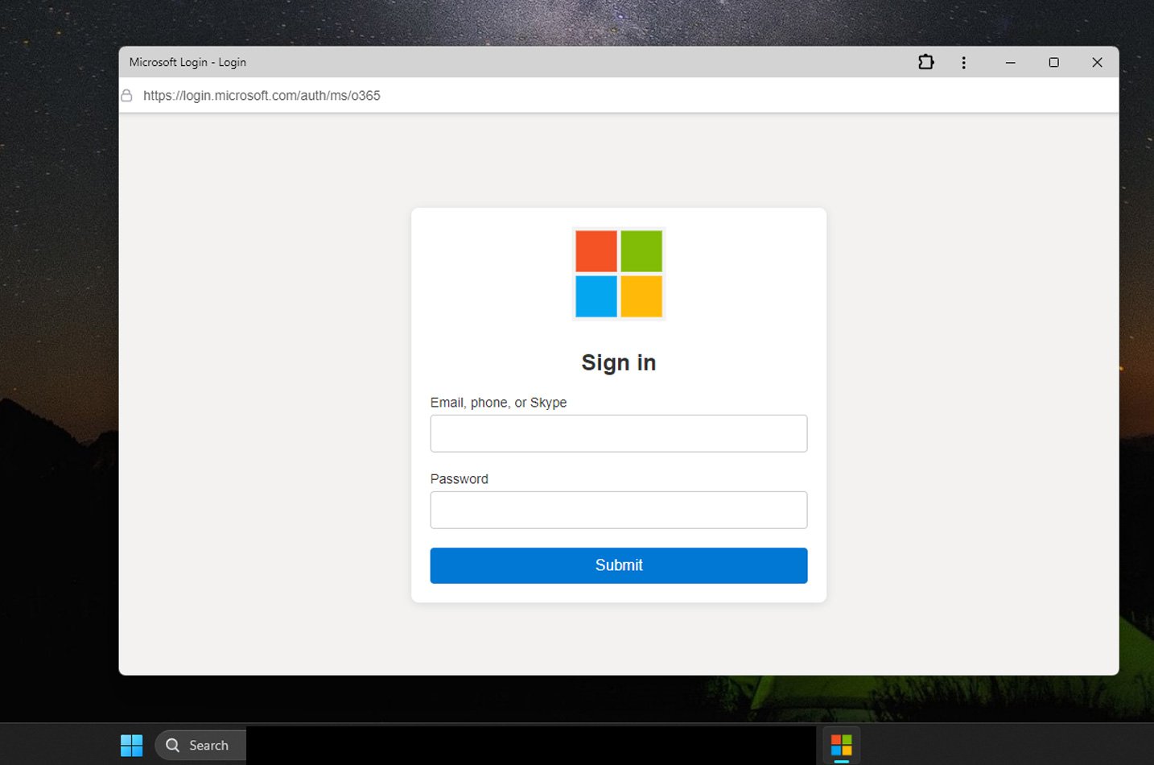Click the Microsoft logo above Sign in
Screen dimensions: 1154x765
[x=618, y=274]
